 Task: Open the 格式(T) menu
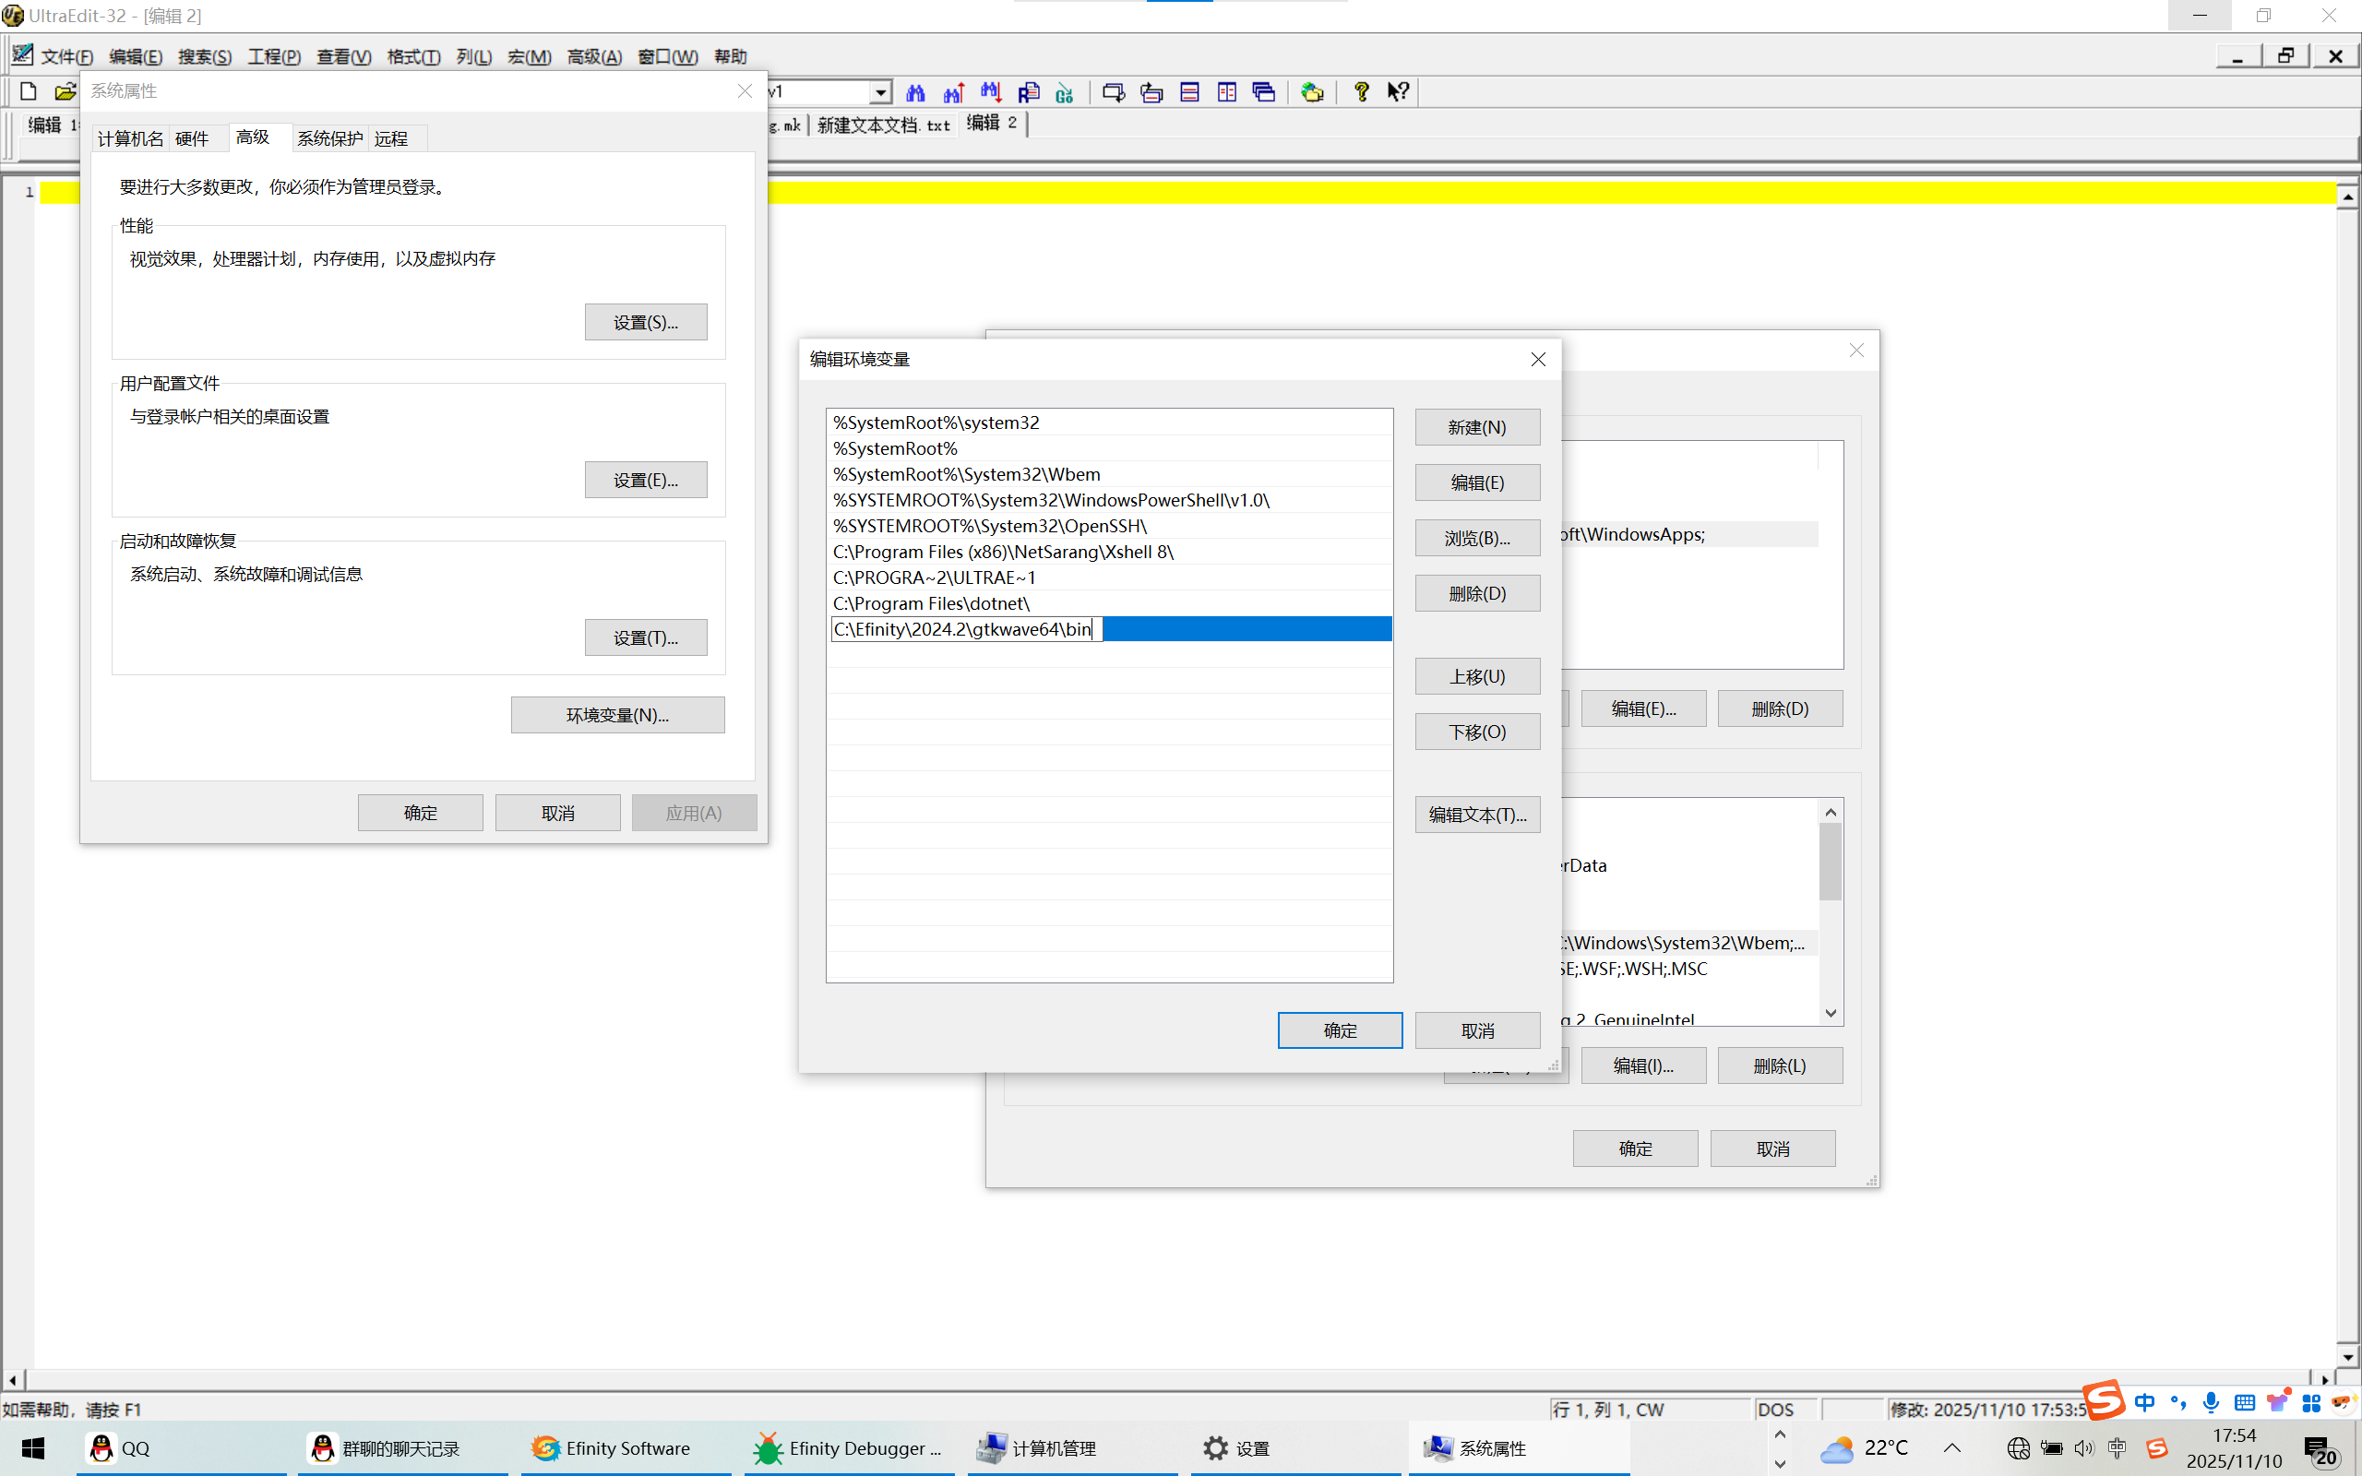[412, 56]
